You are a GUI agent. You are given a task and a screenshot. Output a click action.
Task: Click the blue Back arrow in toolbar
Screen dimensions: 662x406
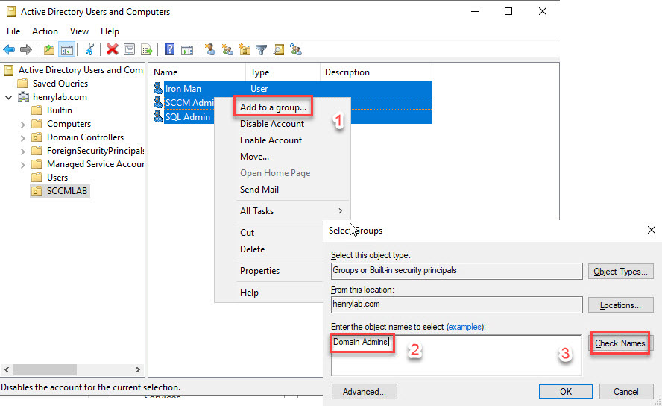pyautogui.click(x=9, y=50)
